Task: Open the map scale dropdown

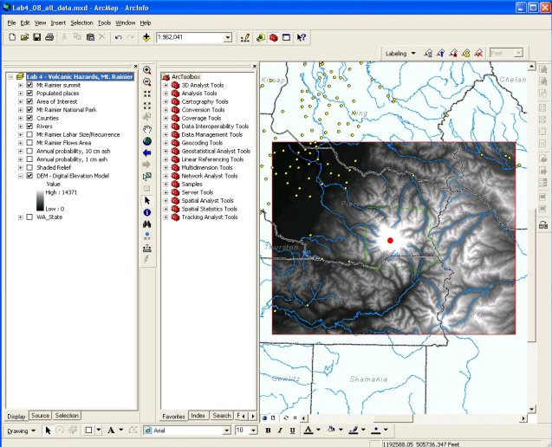Action: [x=228, y=37]
